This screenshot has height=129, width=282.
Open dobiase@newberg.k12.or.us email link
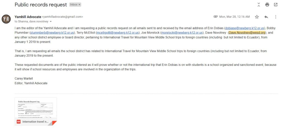click(x=245, y=28)
